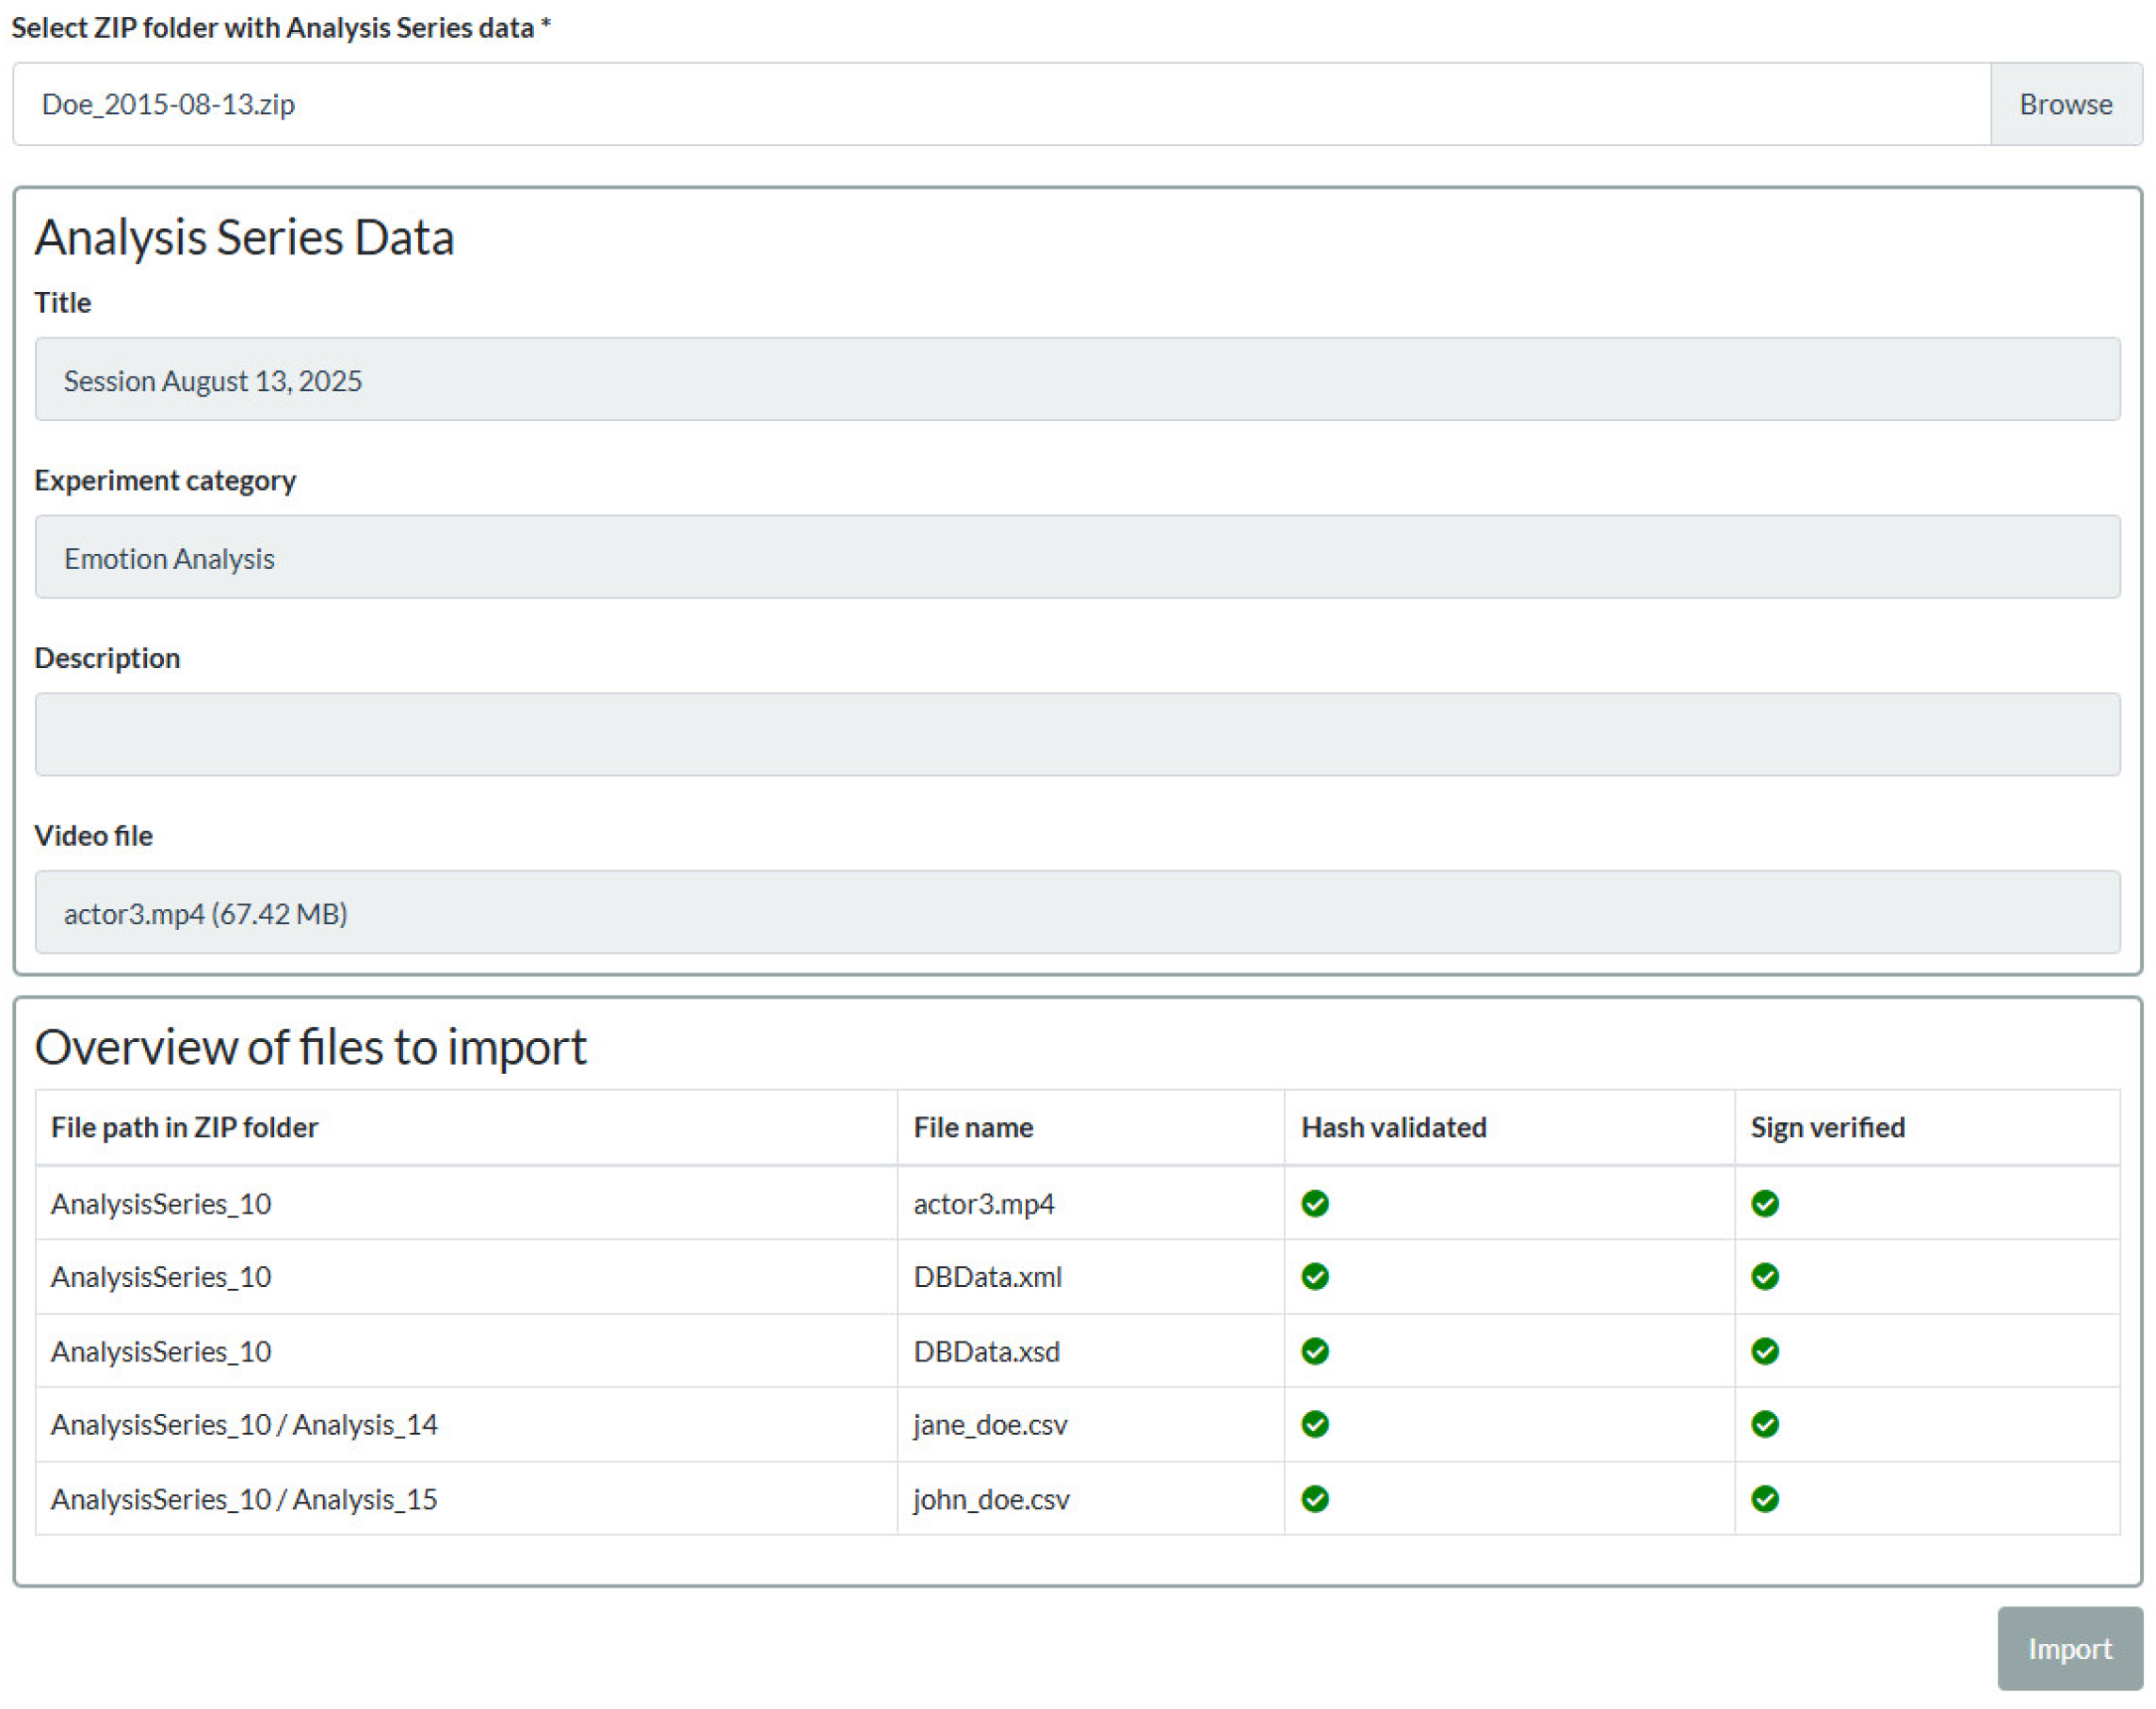This screenshot has width=2156, height=1709.
Task: Click the File path in ZIP folder header
Action: 184,1127
